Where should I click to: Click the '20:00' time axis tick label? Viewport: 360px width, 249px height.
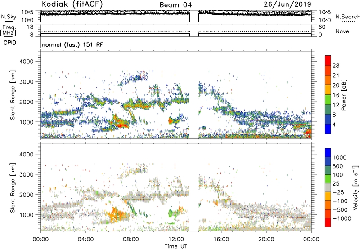266,240
